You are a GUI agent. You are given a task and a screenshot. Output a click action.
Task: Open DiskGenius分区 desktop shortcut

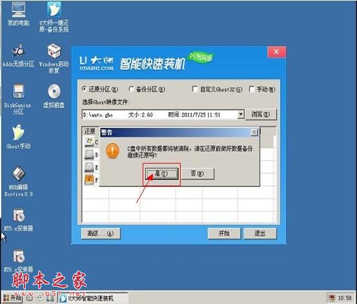pyautogui.click(x=18, y=99)
